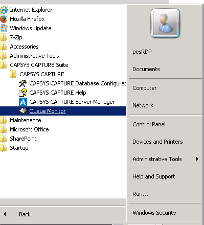Viewport: 204px width, 225px height.
Task: Click the Queue Monitor icon
Action: [x=23, y=111]
